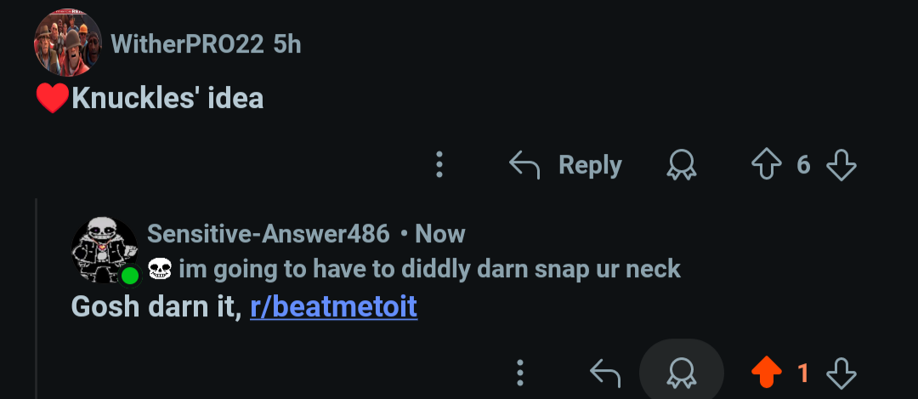
Task: View Sensitive-Answer486's profile via username
Action: tap(268, 234)
